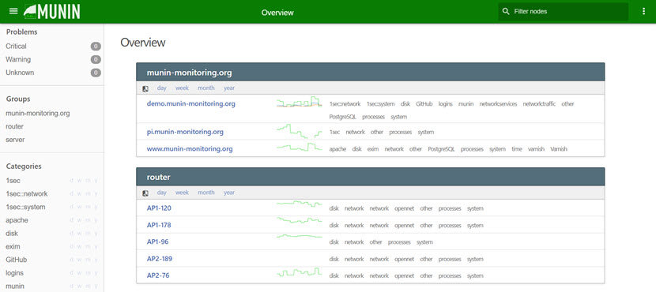Open the demo.munin-monitoring.org node
Image resolution: width=656 pixels, height=292 pixels.
tap(190, 103)
